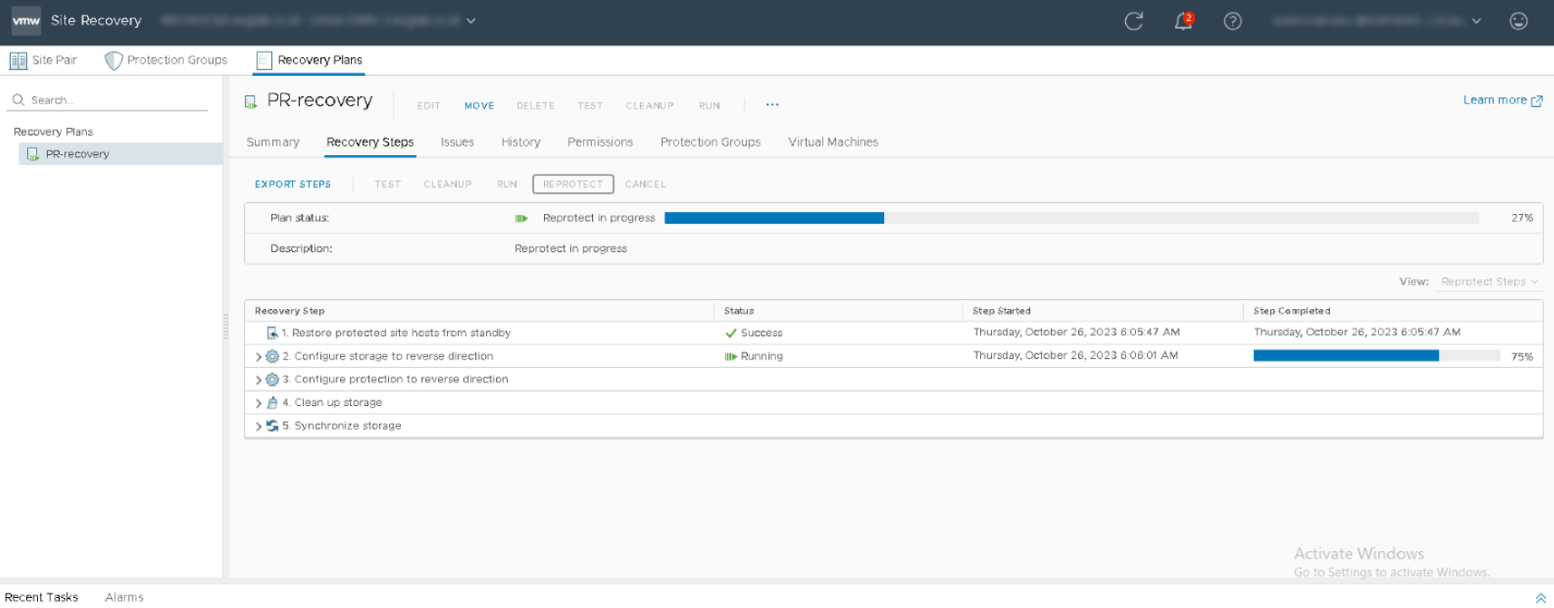Click the Running status icon for step 2
Image resolution: width=1554 pixels, height=608 pixels.
click(731, 356)
